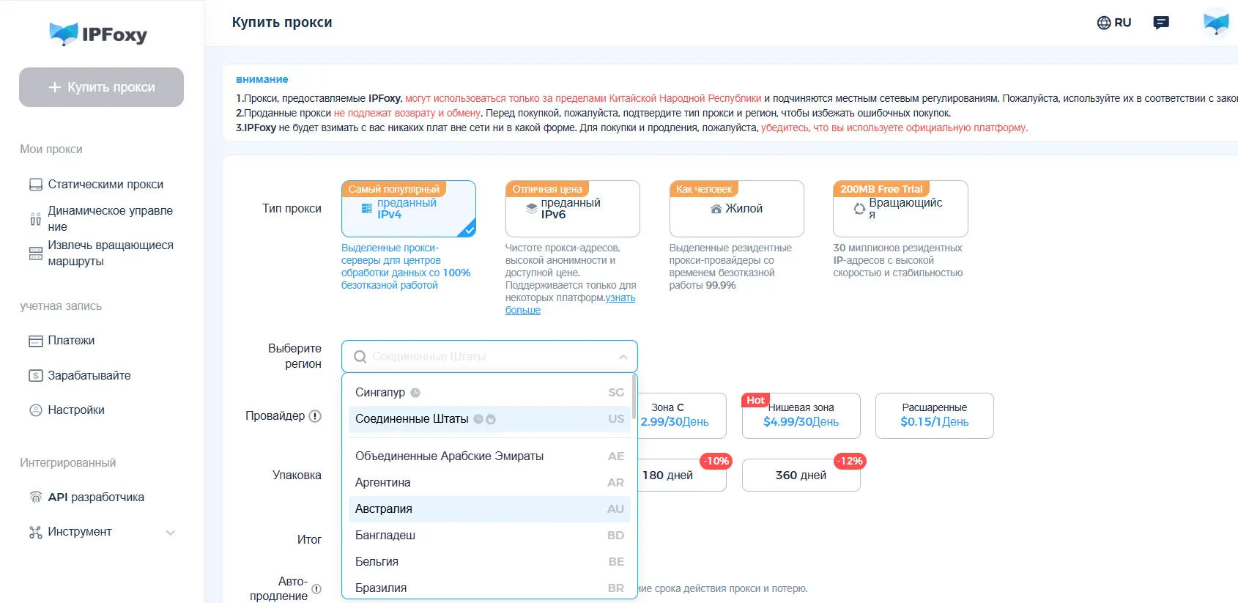Click the fire icon beside Соединенные Штаты
The image size is (1238, 603).
click(x=491, y=419)
